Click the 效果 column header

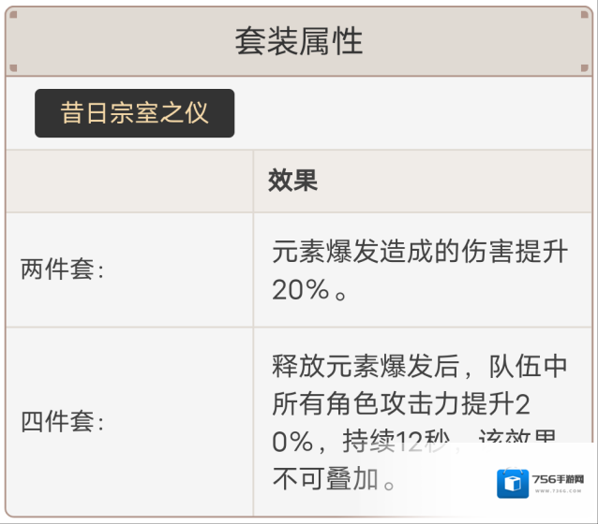(293, 181)
